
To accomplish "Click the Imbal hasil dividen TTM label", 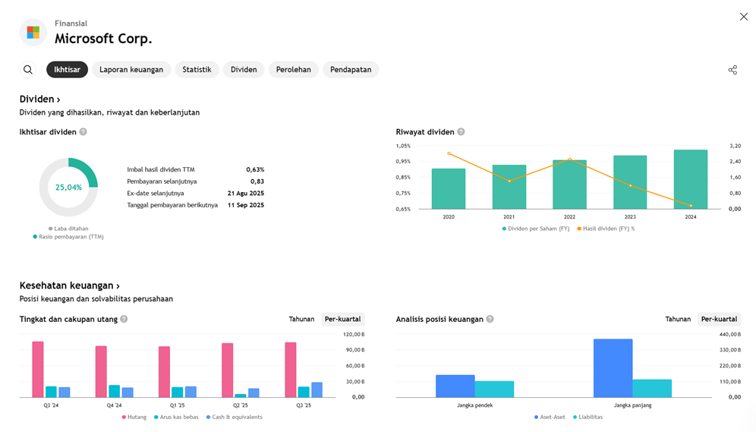I will (161, 170).
